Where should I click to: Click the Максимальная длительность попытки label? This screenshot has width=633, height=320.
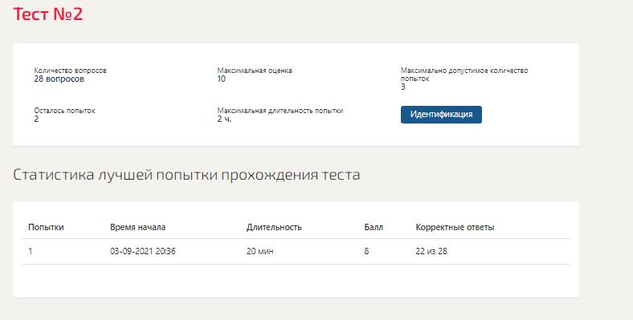coord(280,111)
